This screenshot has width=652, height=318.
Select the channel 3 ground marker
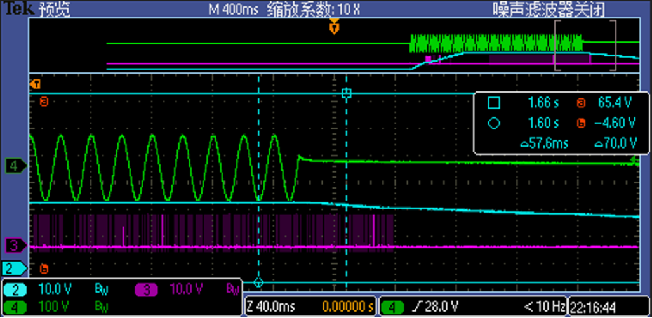click(x=15, y=246)
